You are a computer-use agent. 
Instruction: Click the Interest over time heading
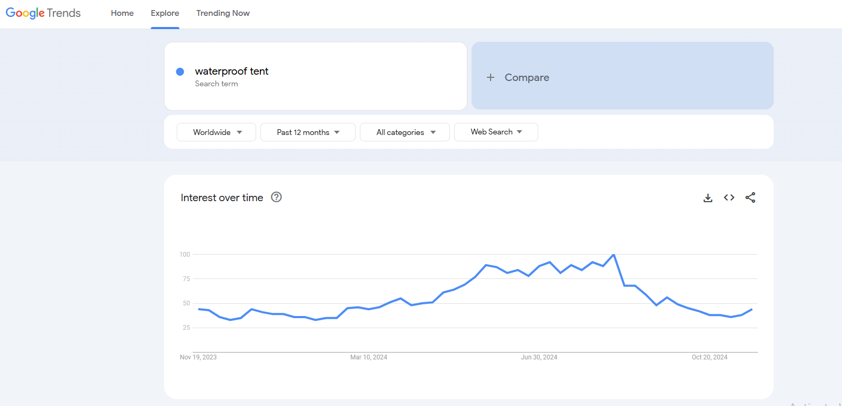pyautogui.click(x=222, y=197)
